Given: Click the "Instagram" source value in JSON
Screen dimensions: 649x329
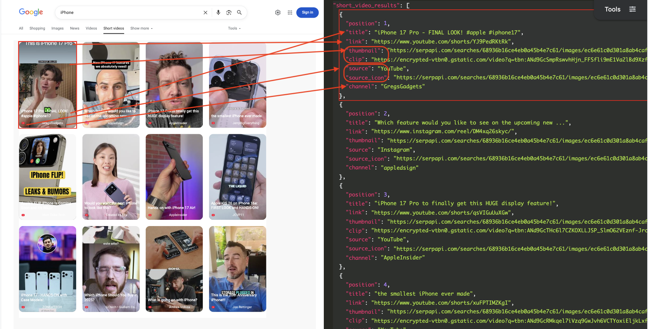Looking at the screenshot, I should point(395,150).
